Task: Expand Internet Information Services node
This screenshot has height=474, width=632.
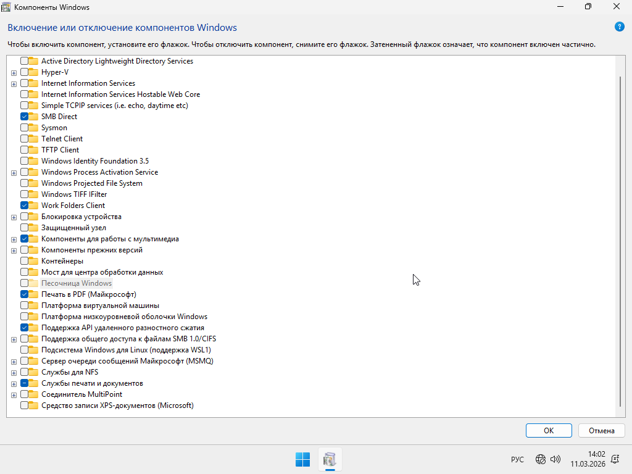Action: [x=14, y=84]
